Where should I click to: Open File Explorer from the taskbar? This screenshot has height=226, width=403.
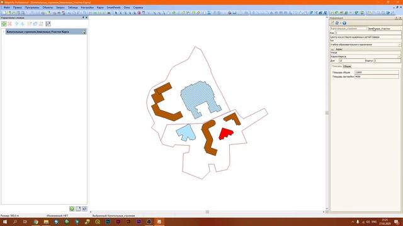pos(46,222)
